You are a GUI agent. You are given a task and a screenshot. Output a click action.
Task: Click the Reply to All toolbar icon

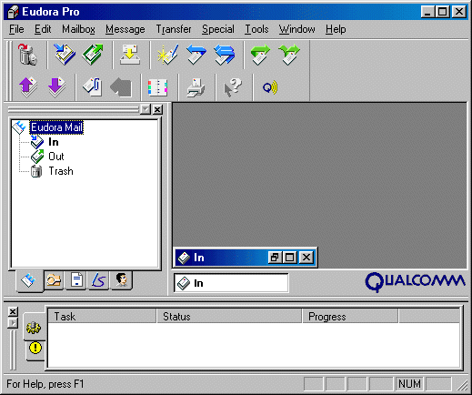(225, 55)
